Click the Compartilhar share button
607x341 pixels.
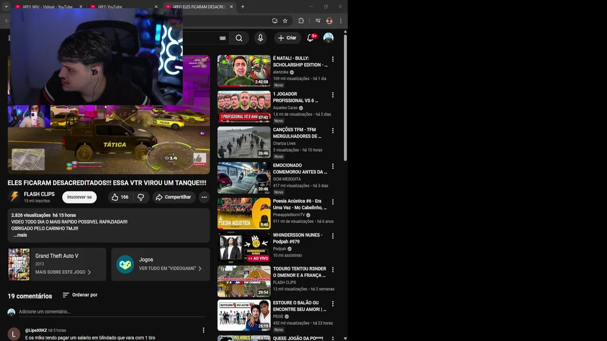tap(173, 197)
